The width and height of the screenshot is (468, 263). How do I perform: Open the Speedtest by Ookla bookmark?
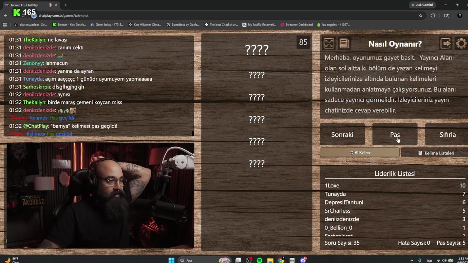pyautogui.click(x=183, y=24)
